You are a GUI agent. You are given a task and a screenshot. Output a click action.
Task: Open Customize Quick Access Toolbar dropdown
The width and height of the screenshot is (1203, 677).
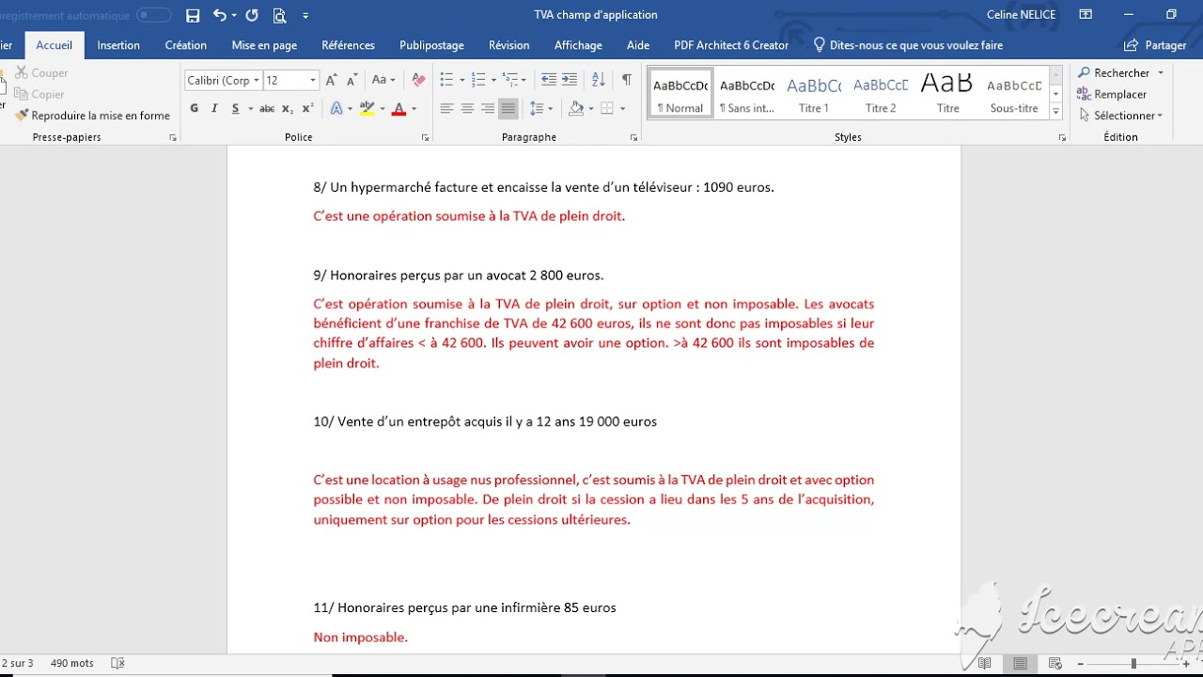coord(305,16)
